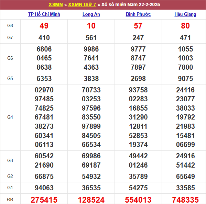Screen dimensions: 206x204
Task: Click special prize number 128524
Action: pos(91,200)
